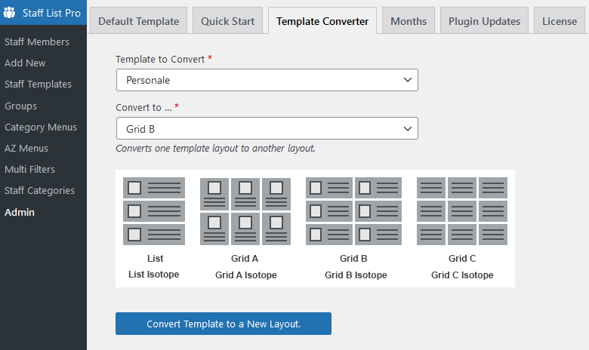Open the Convert to dropdown
The height and width of the screenshot is (350, 589).
pyautogui.click(x=267, y=128)
